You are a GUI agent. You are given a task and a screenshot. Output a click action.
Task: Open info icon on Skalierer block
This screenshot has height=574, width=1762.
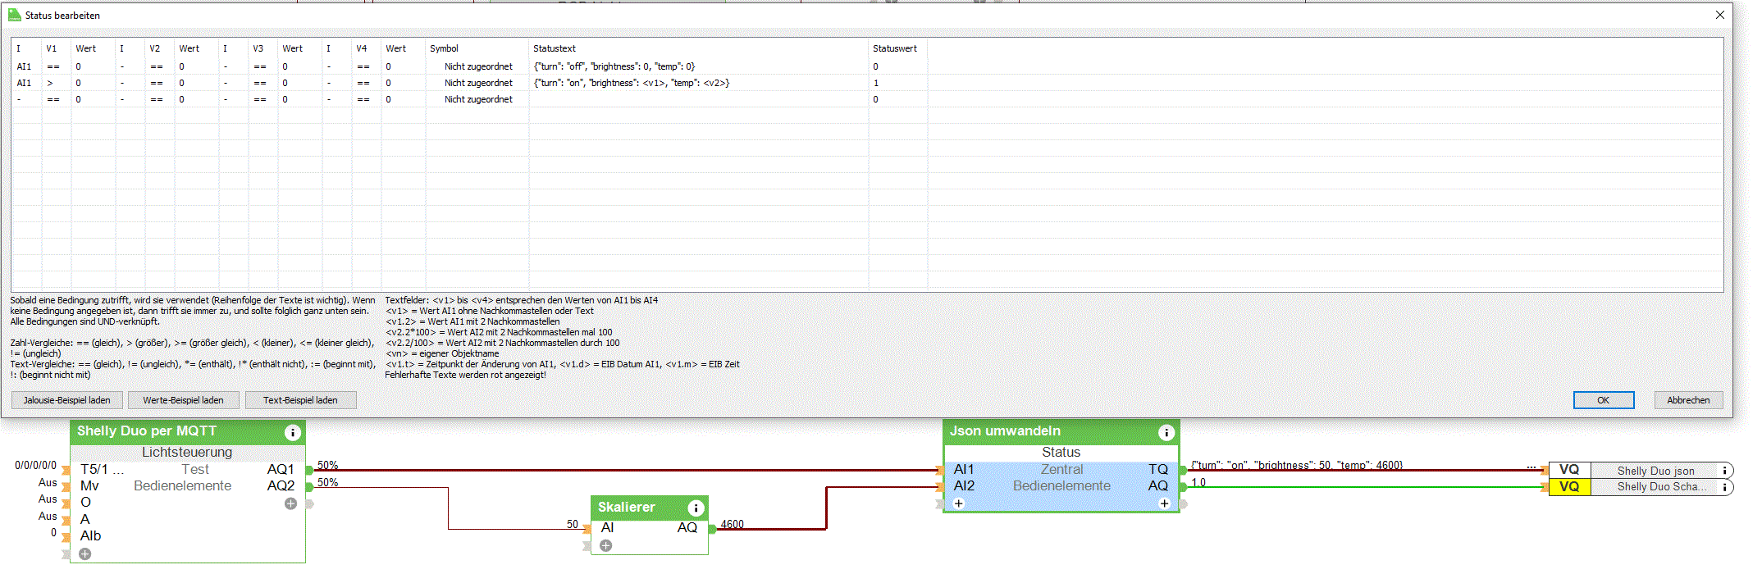[696, 508]
